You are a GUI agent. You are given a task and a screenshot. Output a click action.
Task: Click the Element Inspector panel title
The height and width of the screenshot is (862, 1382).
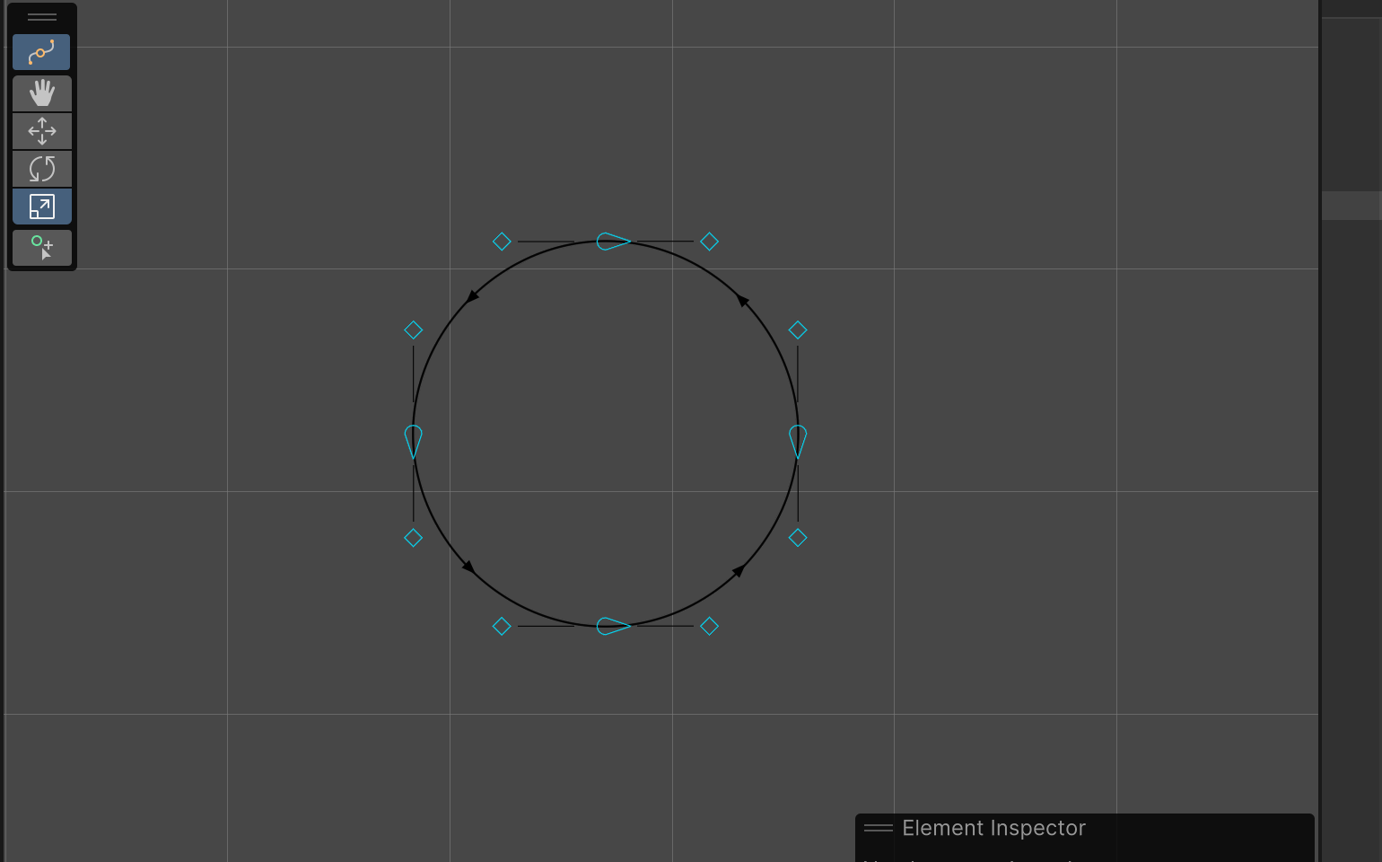(x=993, y=828)
